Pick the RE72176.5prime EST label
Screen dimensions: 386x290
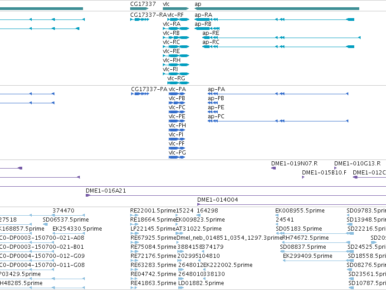tap(153, 256)
